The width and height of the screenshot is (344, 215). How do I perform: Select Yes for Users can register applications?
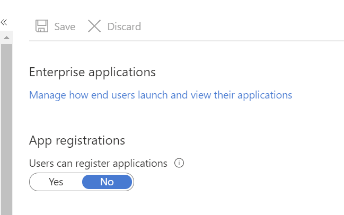tap(56, 182)
